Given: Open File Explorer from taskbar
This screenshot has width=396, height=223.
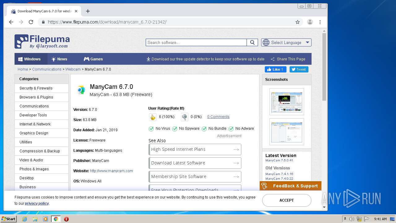Looking at the screenshot, I should [35, 219].
